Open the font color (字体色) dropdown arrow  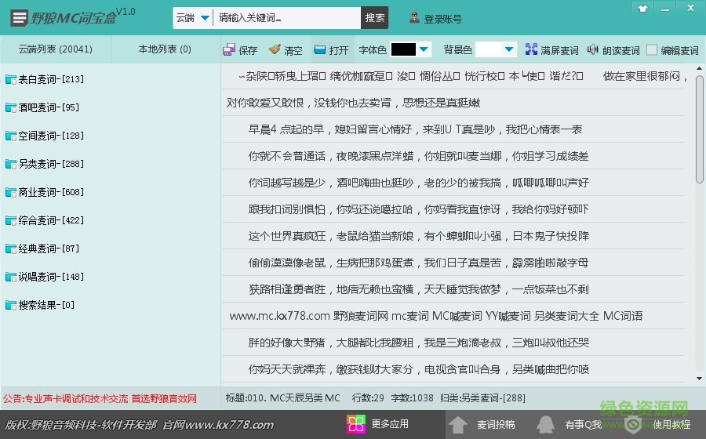(424, 49)
